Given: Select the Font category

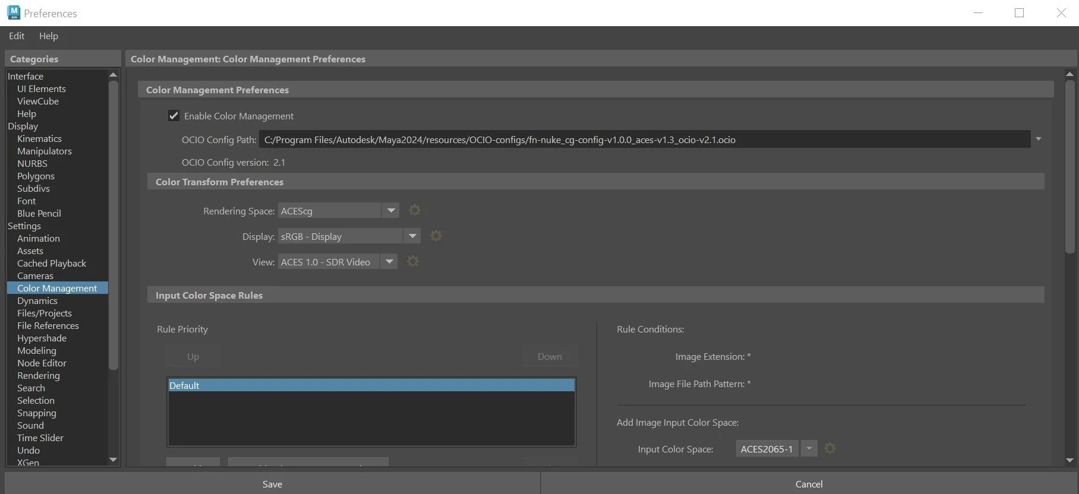Looking at the screenshot, I should 26,201.
